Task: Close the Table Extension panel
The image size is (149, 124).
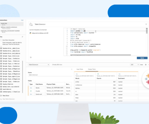Action: 146,24
